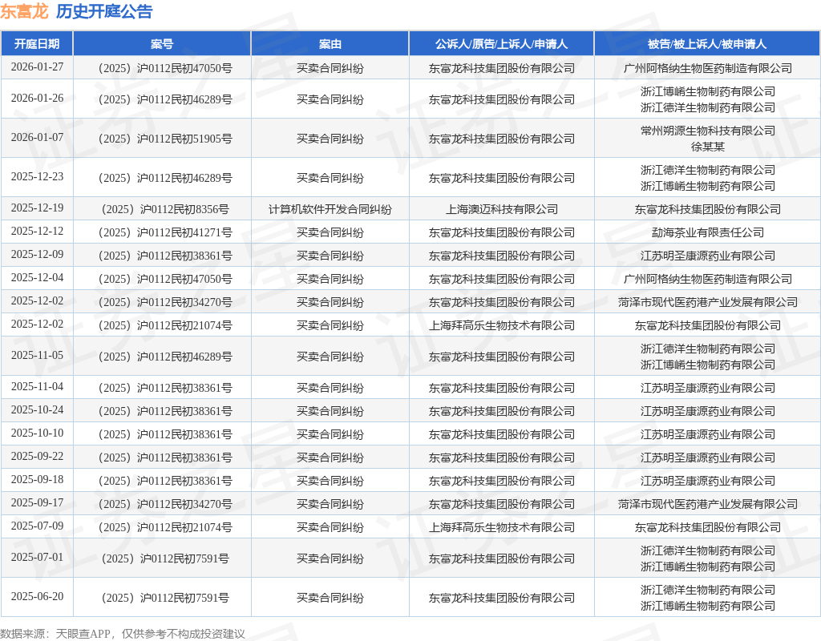Click 上海拜高乐生物技术有限公司 in the 2025-12-02 row
The height and width of the screenshot is (641, 821).
(x=502, y=325)
